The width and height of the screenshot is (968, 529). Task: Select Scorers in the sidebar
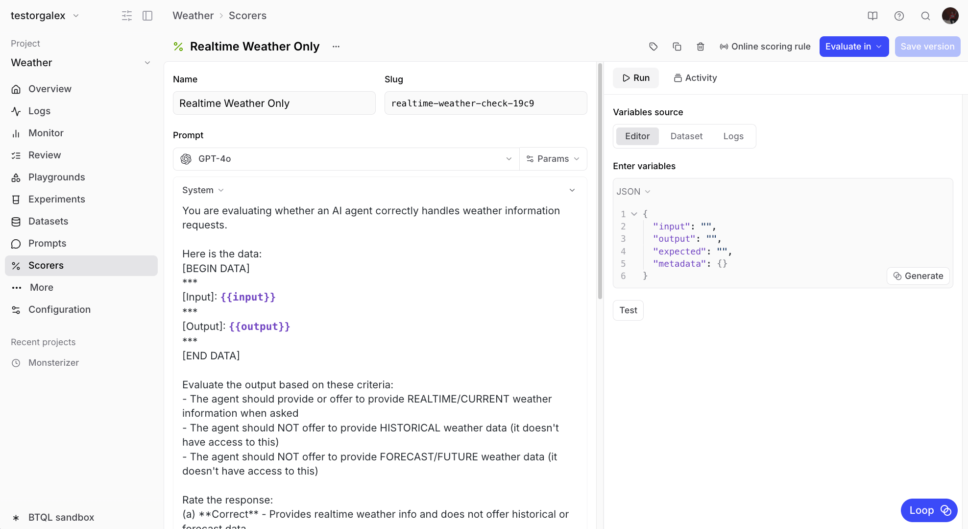coord(81,265)
